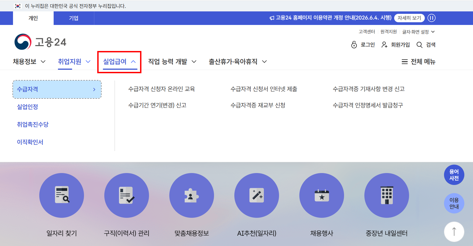The height and width of the screenshot is (246, 473).
Task: Click the 고용24 logo
Action: (40, 42)
